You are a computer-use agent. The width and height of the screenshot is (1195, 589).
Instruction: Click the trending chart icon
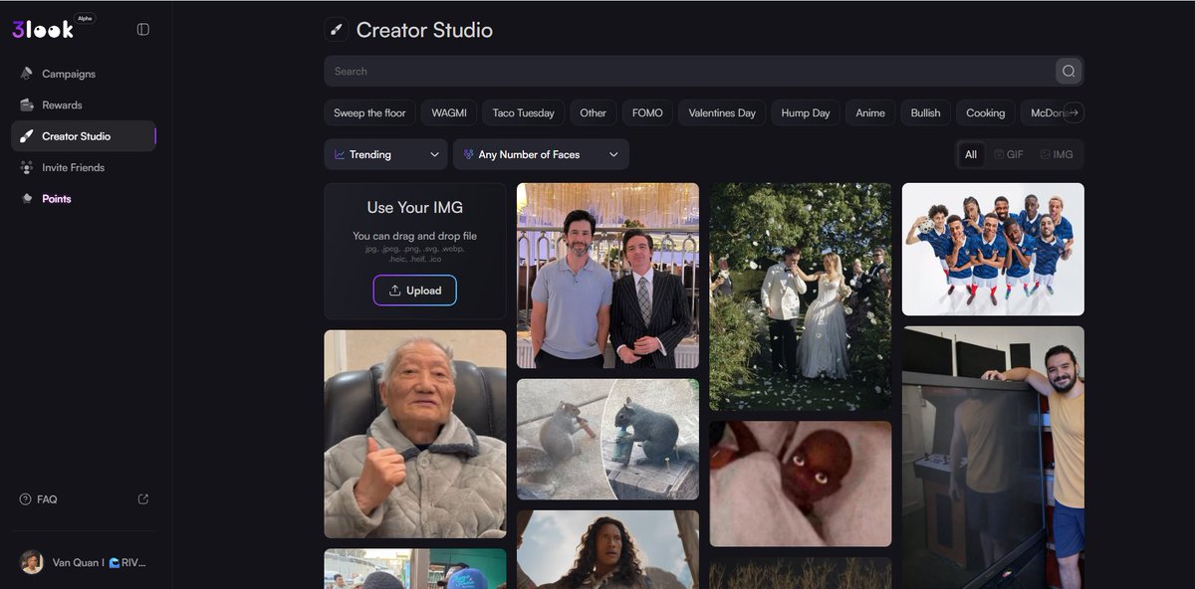coord(340,154)
